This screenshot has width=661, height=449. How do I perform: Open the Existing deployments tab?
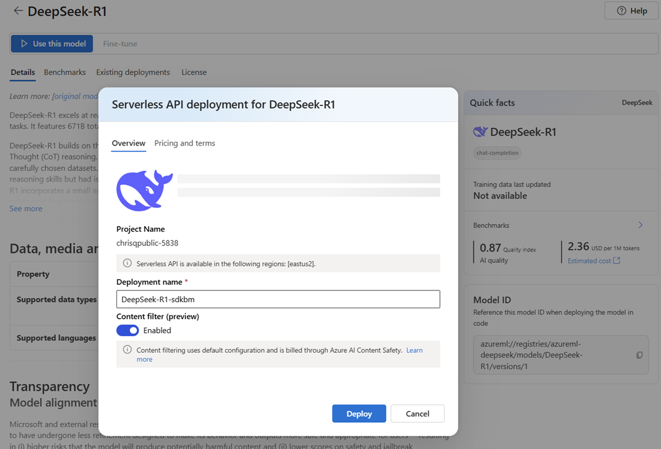133,72
